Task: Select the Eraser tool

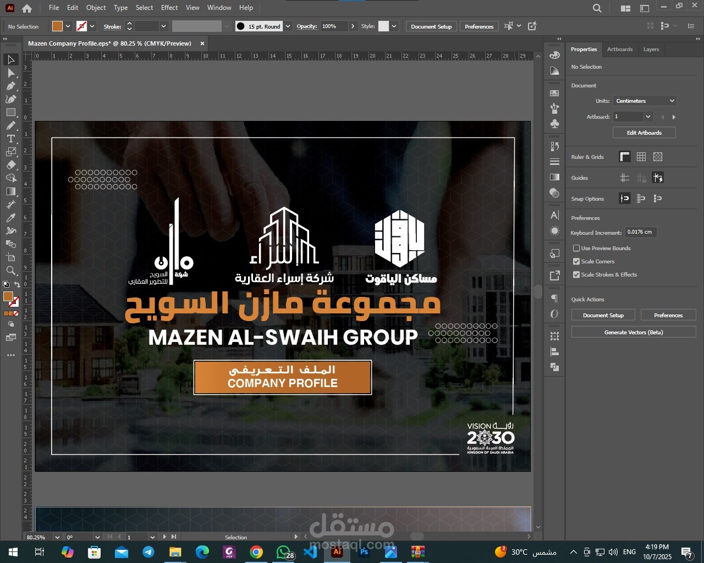Action: [11, 165]
